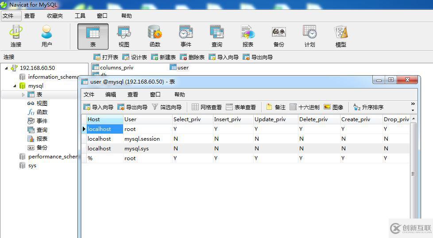This screenshot has width=433, height=238.
Task: Click 删除表 in object toolbar
Action: (192, 57)
